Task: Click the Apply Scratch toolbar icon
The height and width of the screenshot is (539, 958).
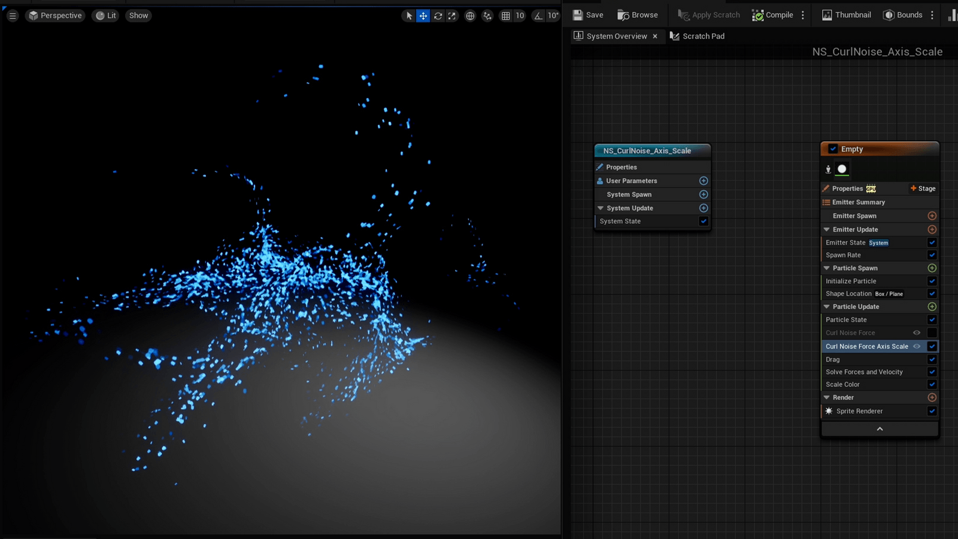Action: click(x=682, y=14)
